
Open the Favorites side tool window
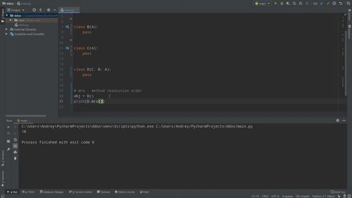point(3,178)
